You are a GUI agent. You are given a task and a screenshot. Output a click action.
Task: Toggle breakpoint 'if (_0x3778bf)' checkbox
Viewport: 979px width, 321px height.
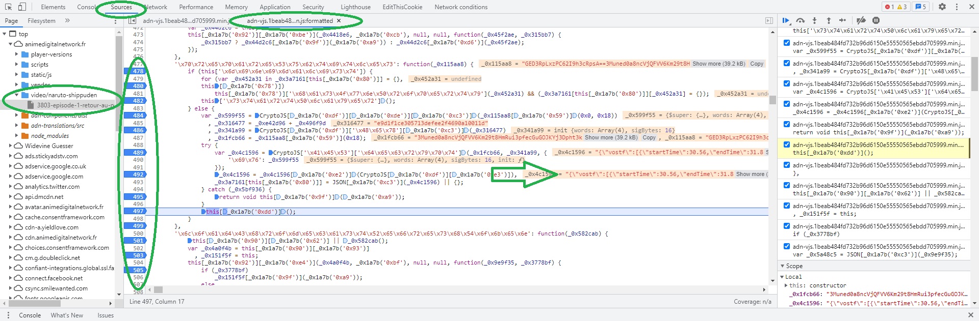787,226
